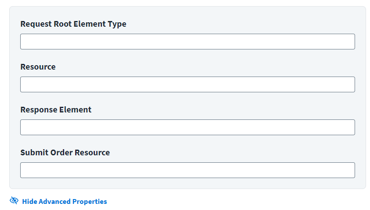
Task: Place cursor in field below Resource heading
Action: pyautogui.click(x=188, y=84)
